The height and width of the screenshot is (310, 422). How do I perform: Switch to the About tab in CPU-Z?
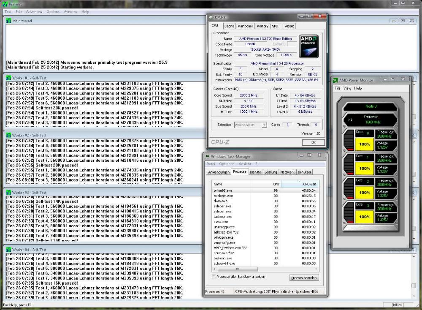[x=289, y=26]
